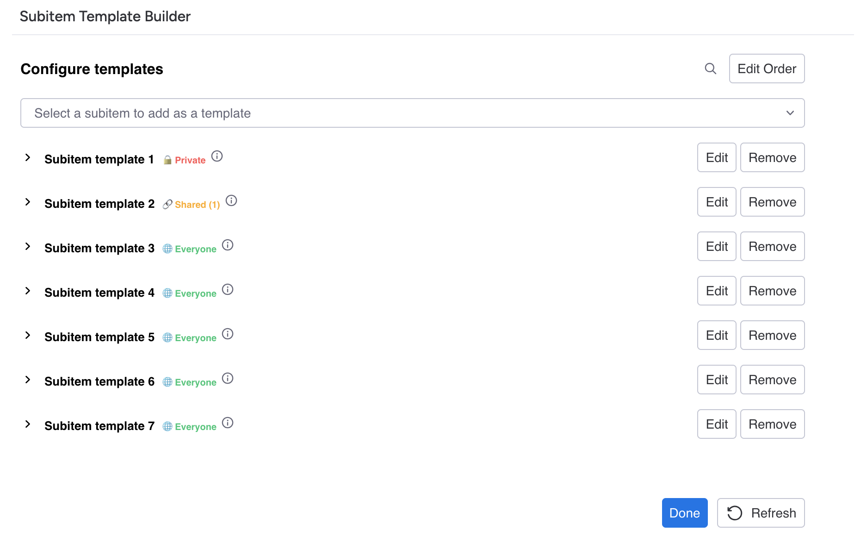Remove Subitem template 6
This screenshot has height=536, width=867.
[x=773, y=380]
